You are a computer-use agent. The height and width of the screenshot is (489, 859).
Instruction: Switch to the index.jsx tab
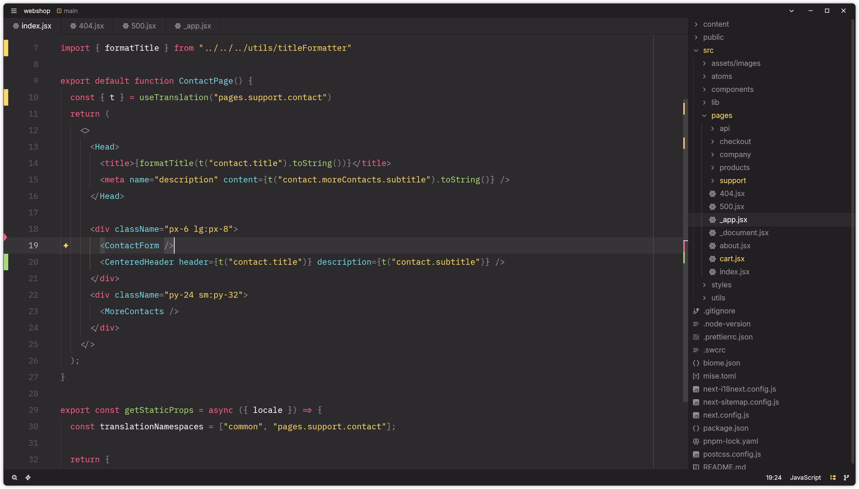click(32, 26)
